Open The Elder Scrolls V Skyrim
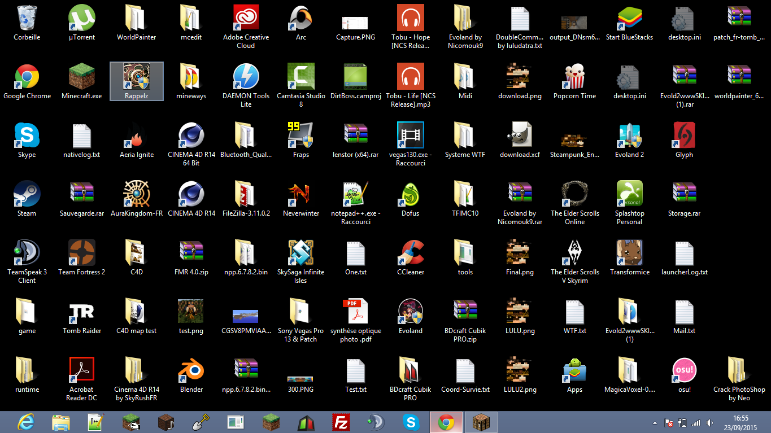Viewport: 771px width, 433px height. click(574, 261)
